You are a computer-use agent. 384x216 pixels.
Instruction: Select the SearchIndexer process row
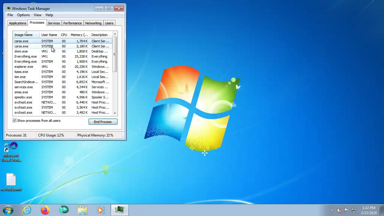tap(62, 82)
